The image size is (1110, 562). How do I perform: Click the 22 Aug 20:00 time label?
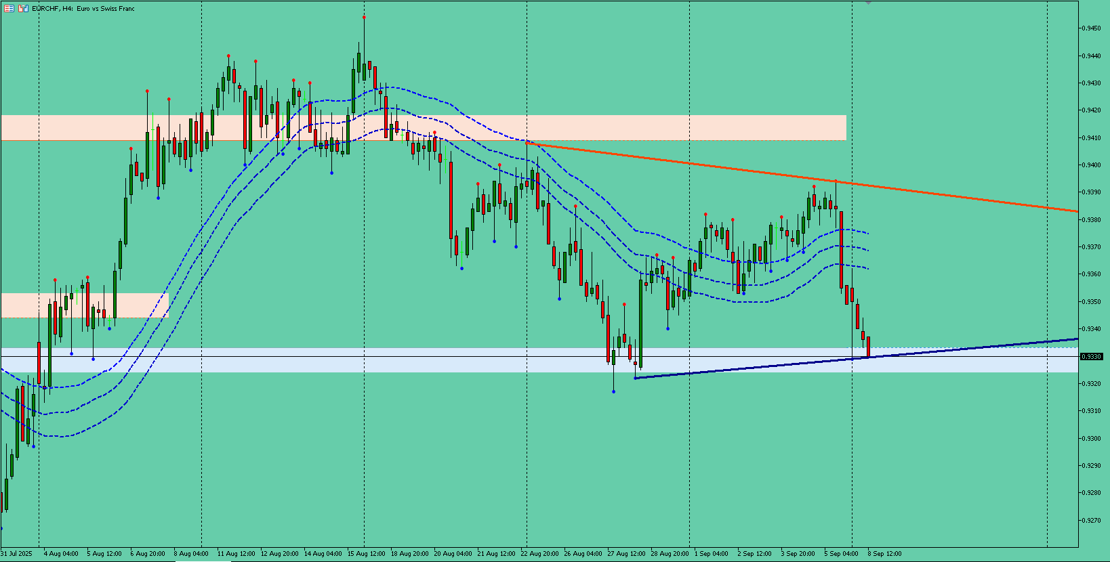pyautogui.click(x=540, y=554)
